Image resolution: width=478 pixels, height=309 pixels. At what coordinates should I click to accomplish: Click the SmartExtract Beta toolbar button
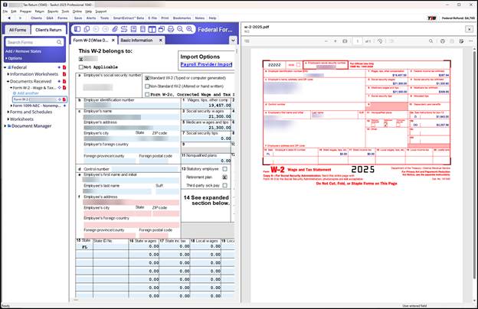pyautogui.click(x=129, y=18)
